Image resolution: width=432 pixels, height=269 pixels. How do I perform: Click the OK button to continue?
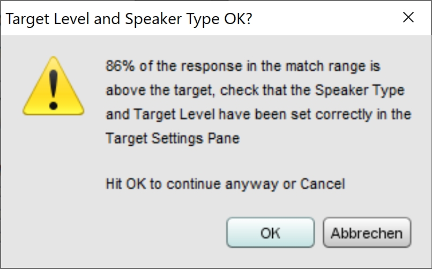pyautogui.click(x=270, y=233)
